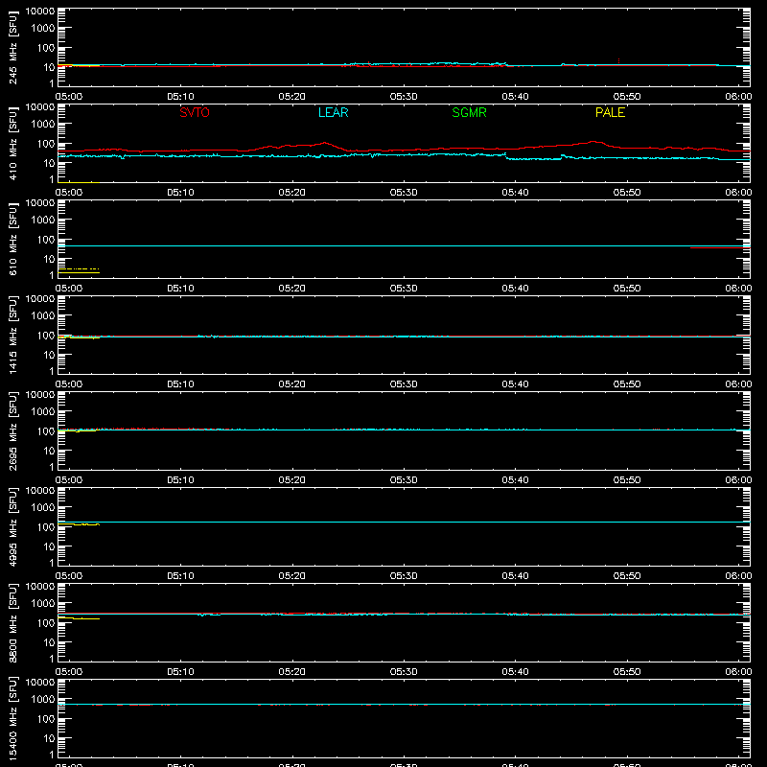Screen dimensions: 767x767
Task: Click the 05:20 tick label under 1415 MHz panel
Action: pos(292,384)
